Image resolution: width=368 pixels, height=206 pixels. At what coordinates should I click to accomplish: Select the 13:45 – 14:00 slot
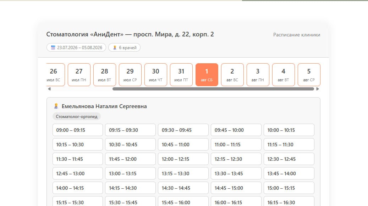(x=289, y=173)
